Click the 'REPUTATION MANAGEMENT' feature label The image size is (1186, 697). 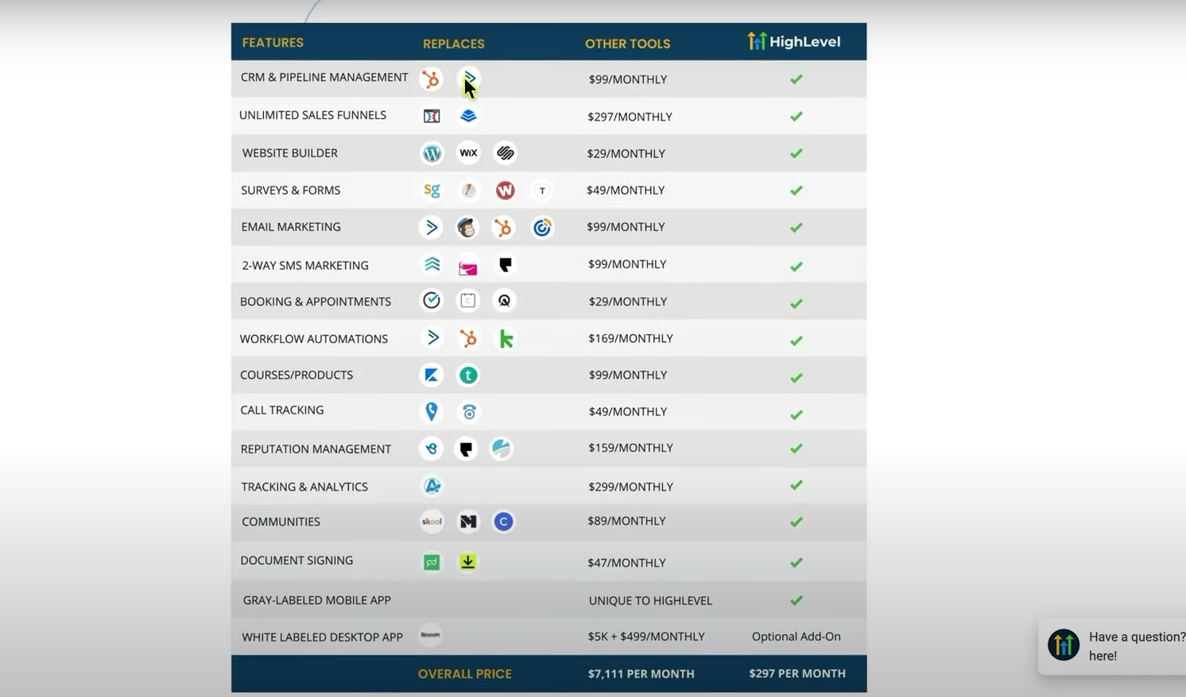pyautogui.click(x=316, y=449)
